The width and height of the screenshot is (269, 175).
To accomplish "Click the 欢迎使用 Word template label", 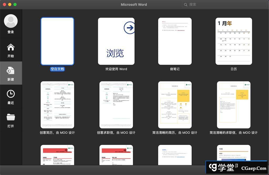I will tap(116, 69).
